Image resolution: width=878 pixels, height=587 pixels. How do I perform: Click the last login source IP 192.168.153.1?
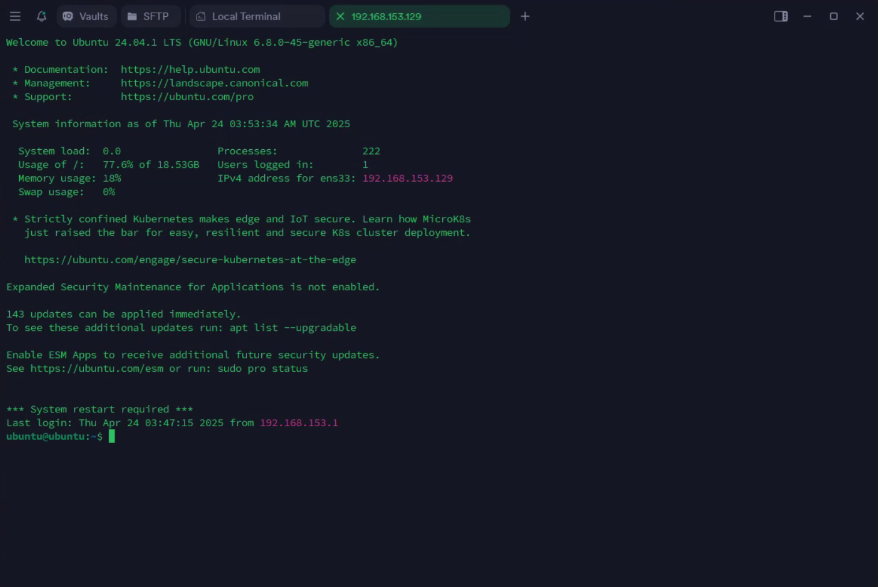click(299, 423)
